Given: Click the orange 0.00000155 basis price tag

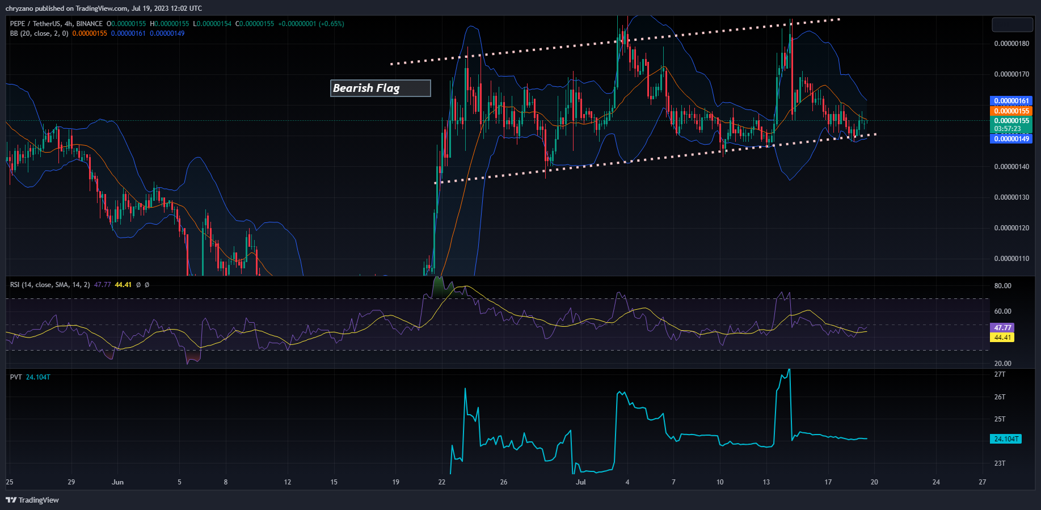Looking at the screenshot, I should tap(1011, 111).
